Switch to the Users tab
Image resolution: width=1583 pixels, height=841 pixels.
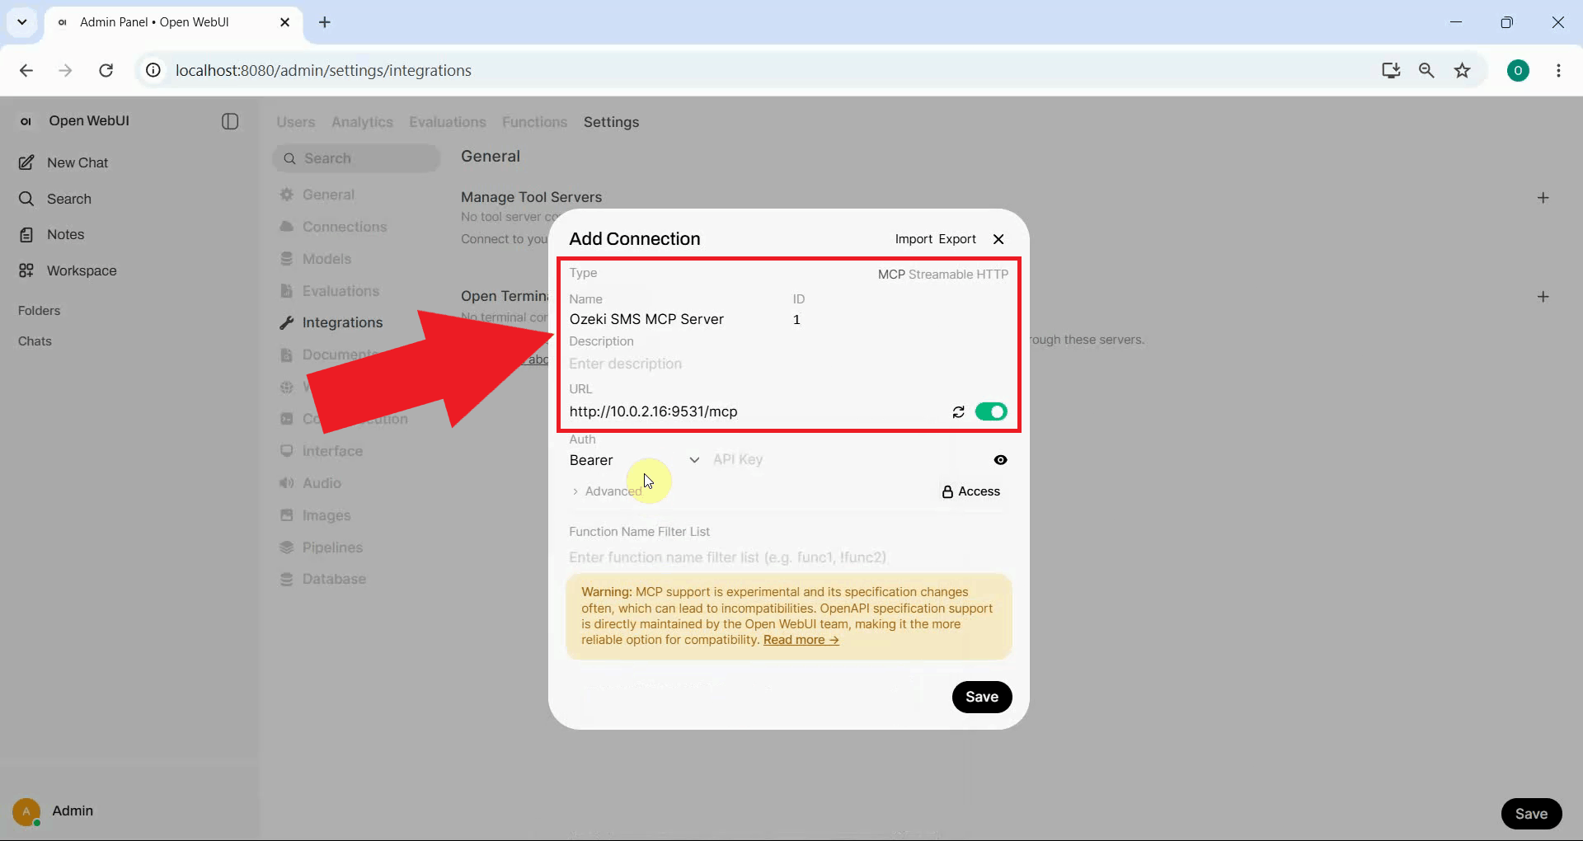pyautogui.click(x=296, y=122)
